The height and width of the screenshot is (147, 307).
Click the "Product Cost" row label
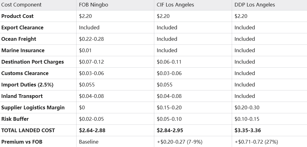(x=18, y=16)
